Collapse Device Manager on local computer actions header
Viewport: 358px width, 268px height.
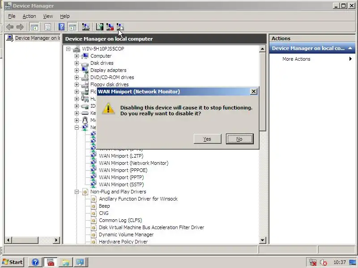[350, 48]
